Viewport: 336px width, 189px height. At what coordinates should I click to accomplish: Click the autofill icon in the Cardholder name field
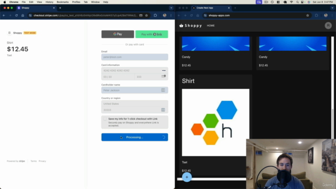[x=163, y=90]
